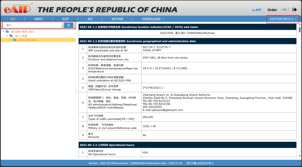Expand the ZGZJ-湛江/吴川 tree arrow
This screenshot has width=302, height=167.
11,40
